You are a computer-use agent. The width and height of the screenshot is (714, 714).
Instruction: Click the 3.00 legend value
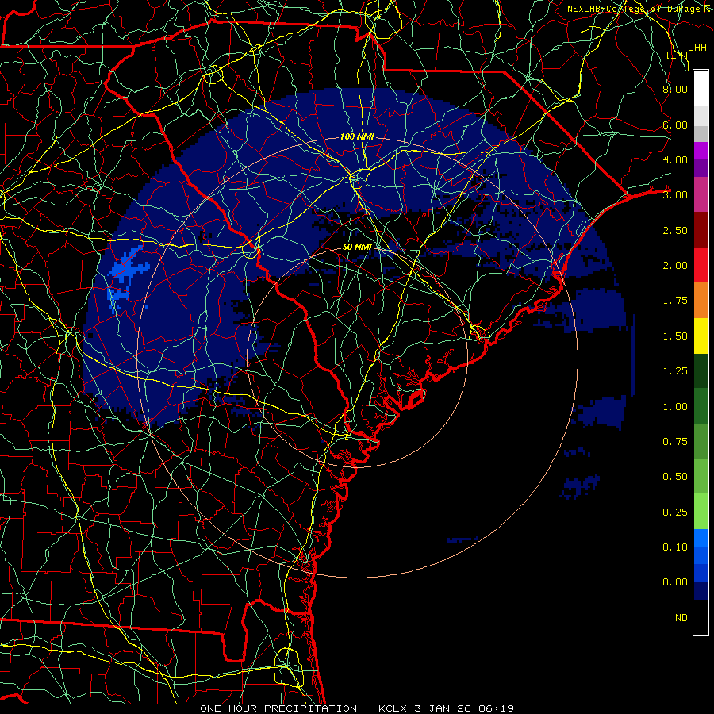tap(675, 195)
